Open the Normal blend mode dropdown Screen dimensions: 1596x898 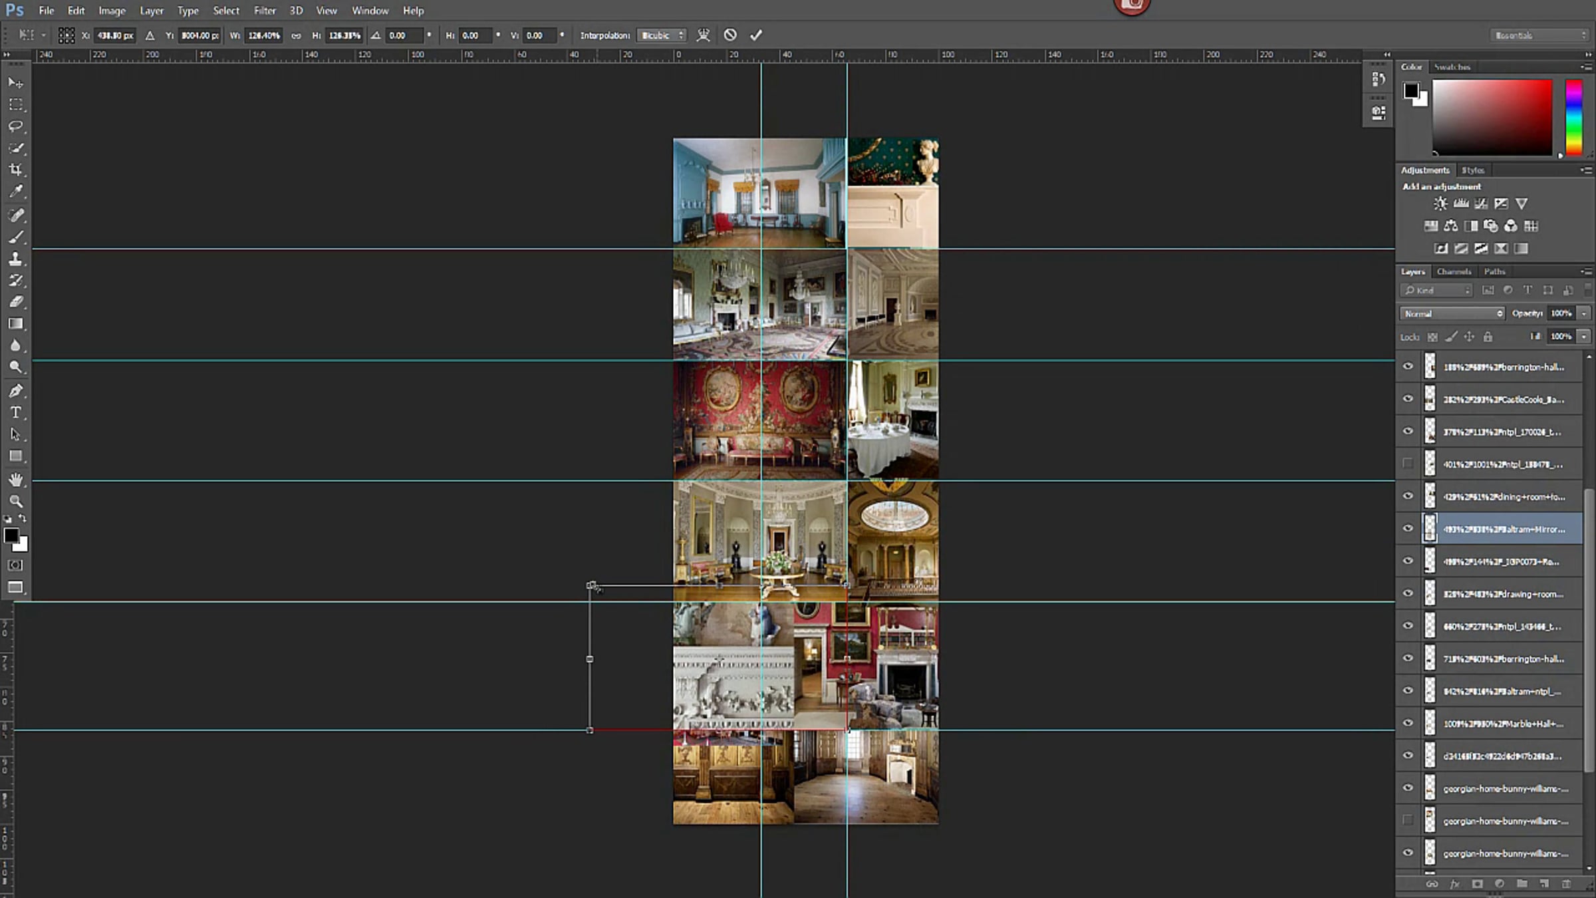[1452, 313]
